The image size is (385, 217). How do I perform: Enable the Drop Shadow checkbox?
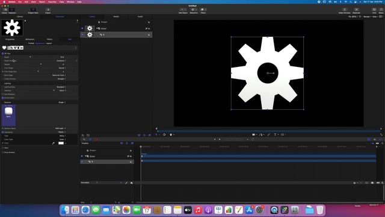click(3, 153)
